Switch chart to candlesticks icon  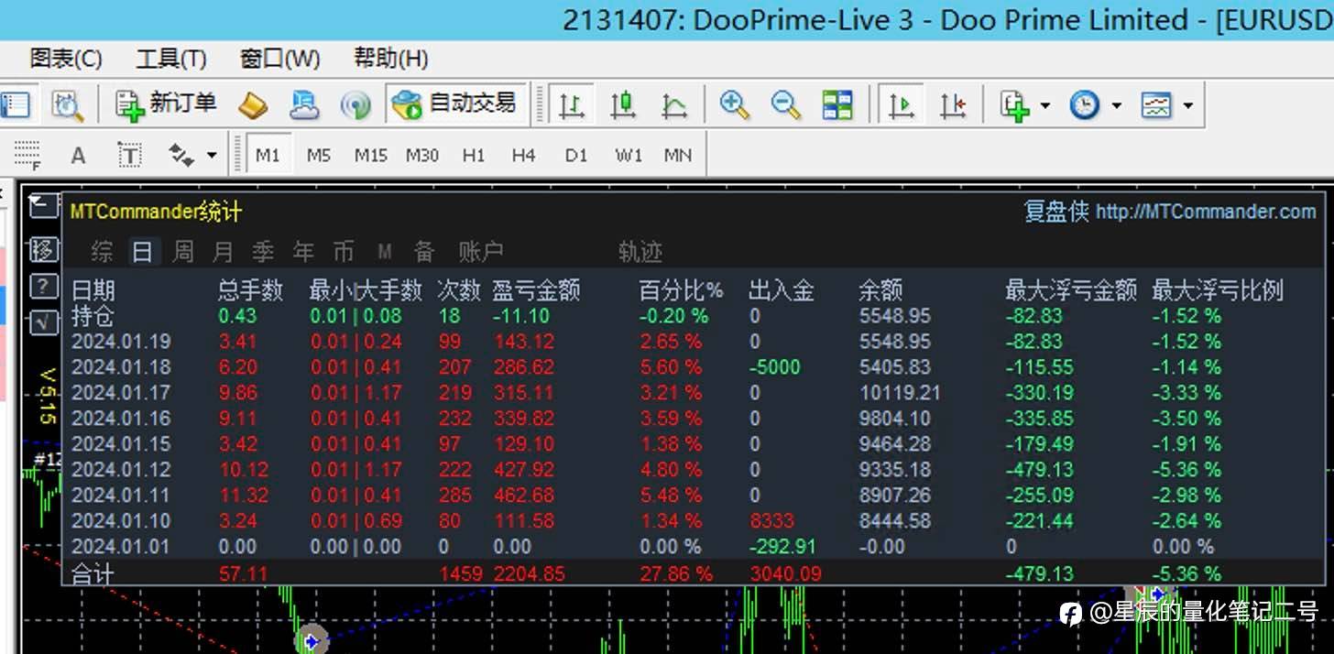[x=623, y=105]
